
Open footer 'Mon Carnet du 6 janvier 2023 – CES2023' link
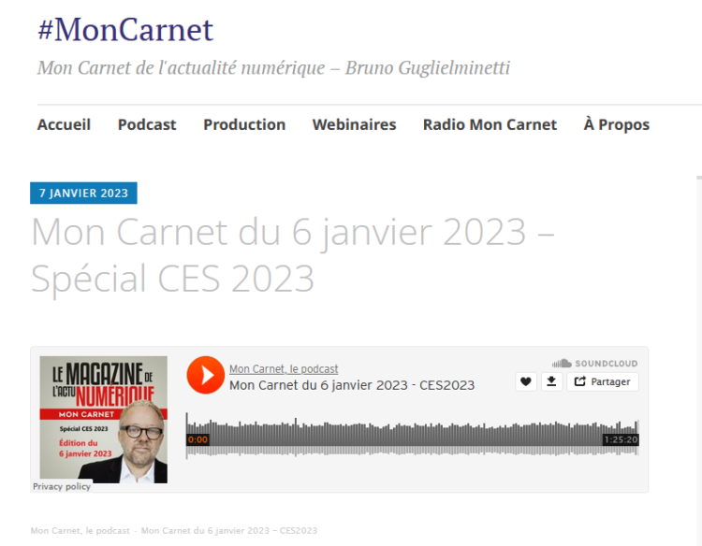(x=229, y=531)
